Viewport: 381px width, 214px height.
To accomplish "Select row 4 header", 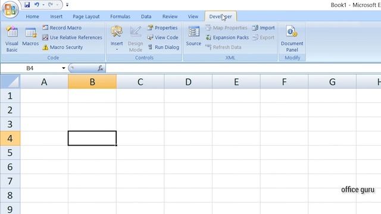I will [10, 139].
